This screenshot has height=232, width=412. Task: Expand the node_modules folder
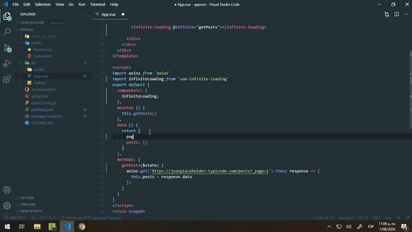(43, 36)
